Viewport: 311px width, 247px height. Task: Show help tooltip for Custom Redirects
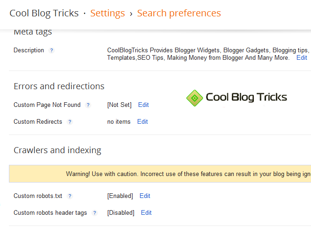(x=70, y=122)
